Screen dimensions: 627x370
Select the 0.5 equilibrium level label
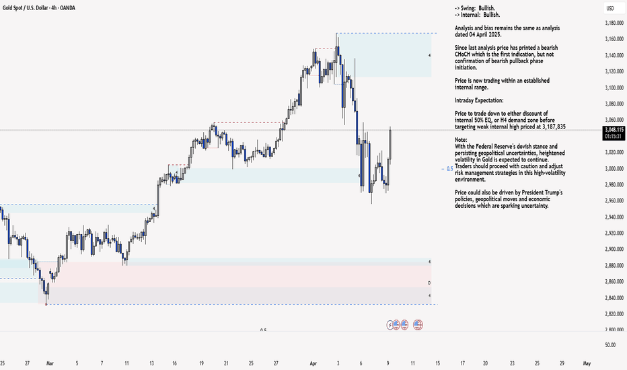[449, 169]
